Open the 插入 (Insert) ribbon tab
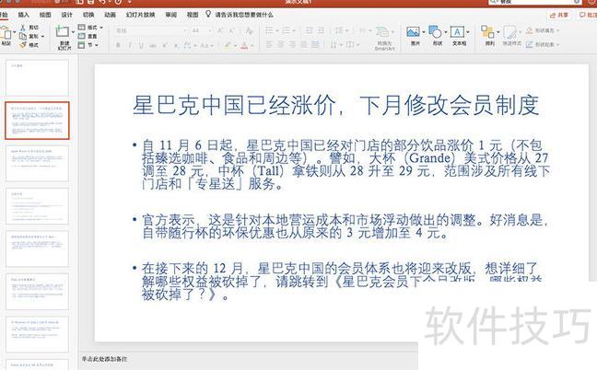This screenshot has height=370, width=597. (23, 15)
